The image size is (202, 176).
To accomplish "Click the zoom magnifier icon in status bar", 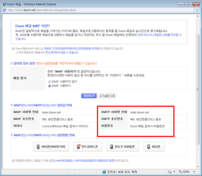I will (180, 172).
